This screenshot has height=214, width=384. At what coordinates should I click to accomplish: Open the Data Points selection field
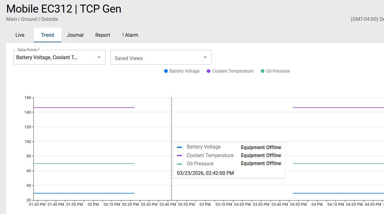55,58
